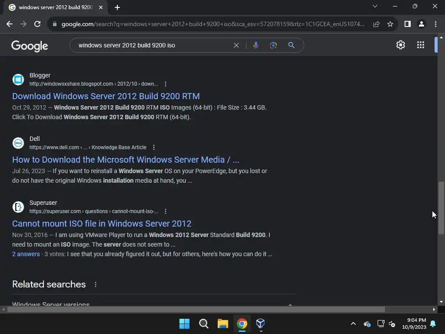The height and width of the screenshot is (334, 445).
Task: Open Download Windows Server 2012 Build 9200 RTM
Action: (106, 96)
